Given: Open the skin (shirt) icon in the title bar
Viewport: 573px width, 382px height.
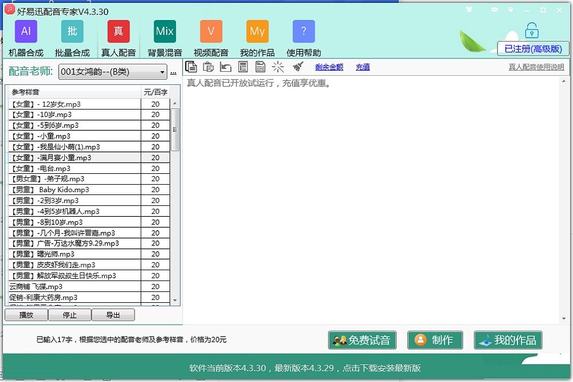Looking at the screenshot, I should click(x=470, y=10).
